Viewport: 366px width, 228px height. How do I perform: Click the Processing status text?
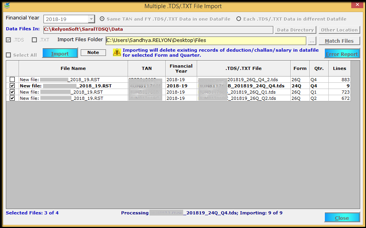[x=202, y=213]
